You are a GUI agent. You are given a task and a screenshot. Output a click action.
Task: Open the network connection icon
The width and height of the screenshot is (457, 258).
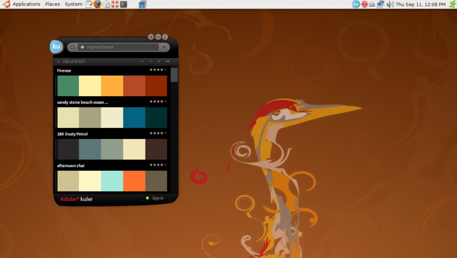click(x=380, y=4)
